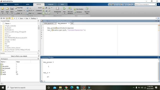Select the incubator_nelson_darwin folder
This screenshot has height=90, width=160.
point(12,48)
